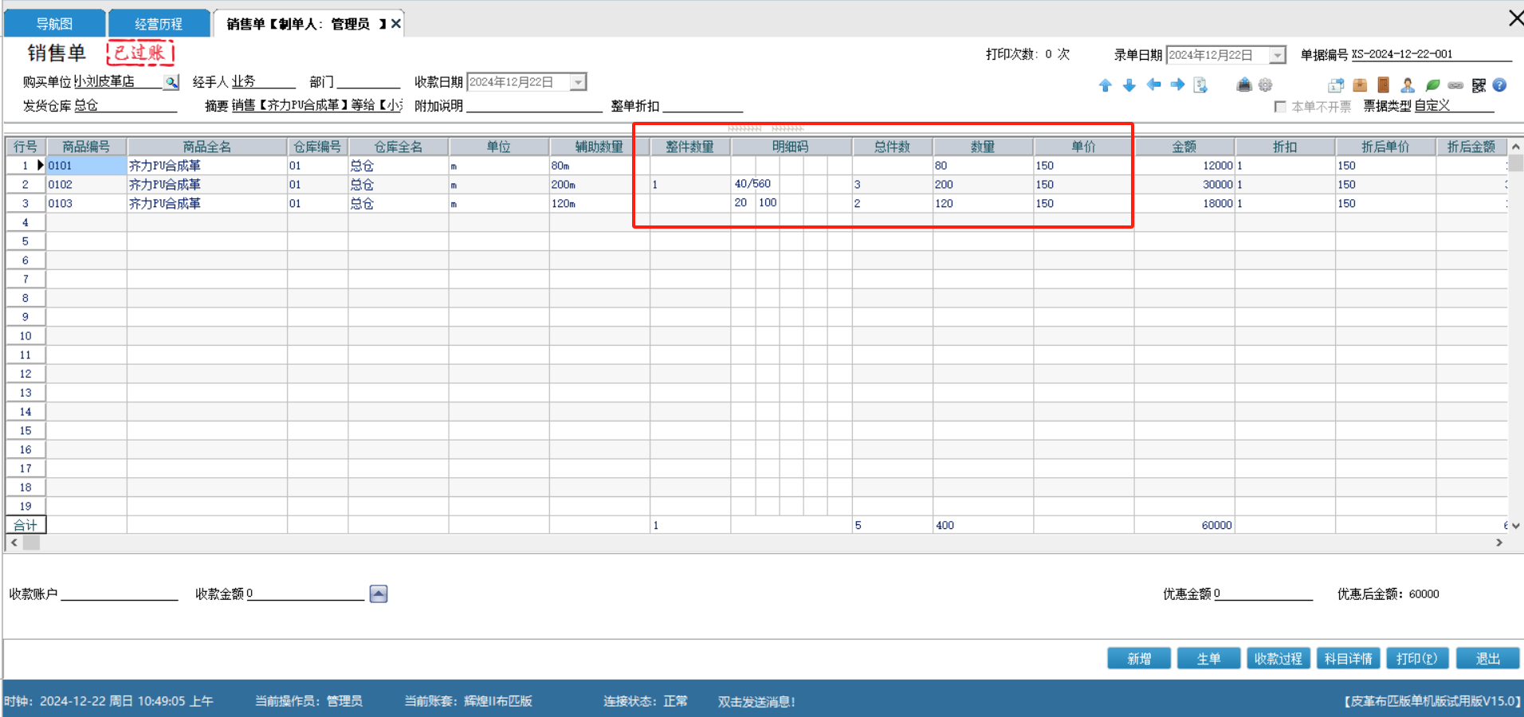This screenshot has width=1524, height=717.
Task: Click the QR code icon
Action: click(1479, 85)
